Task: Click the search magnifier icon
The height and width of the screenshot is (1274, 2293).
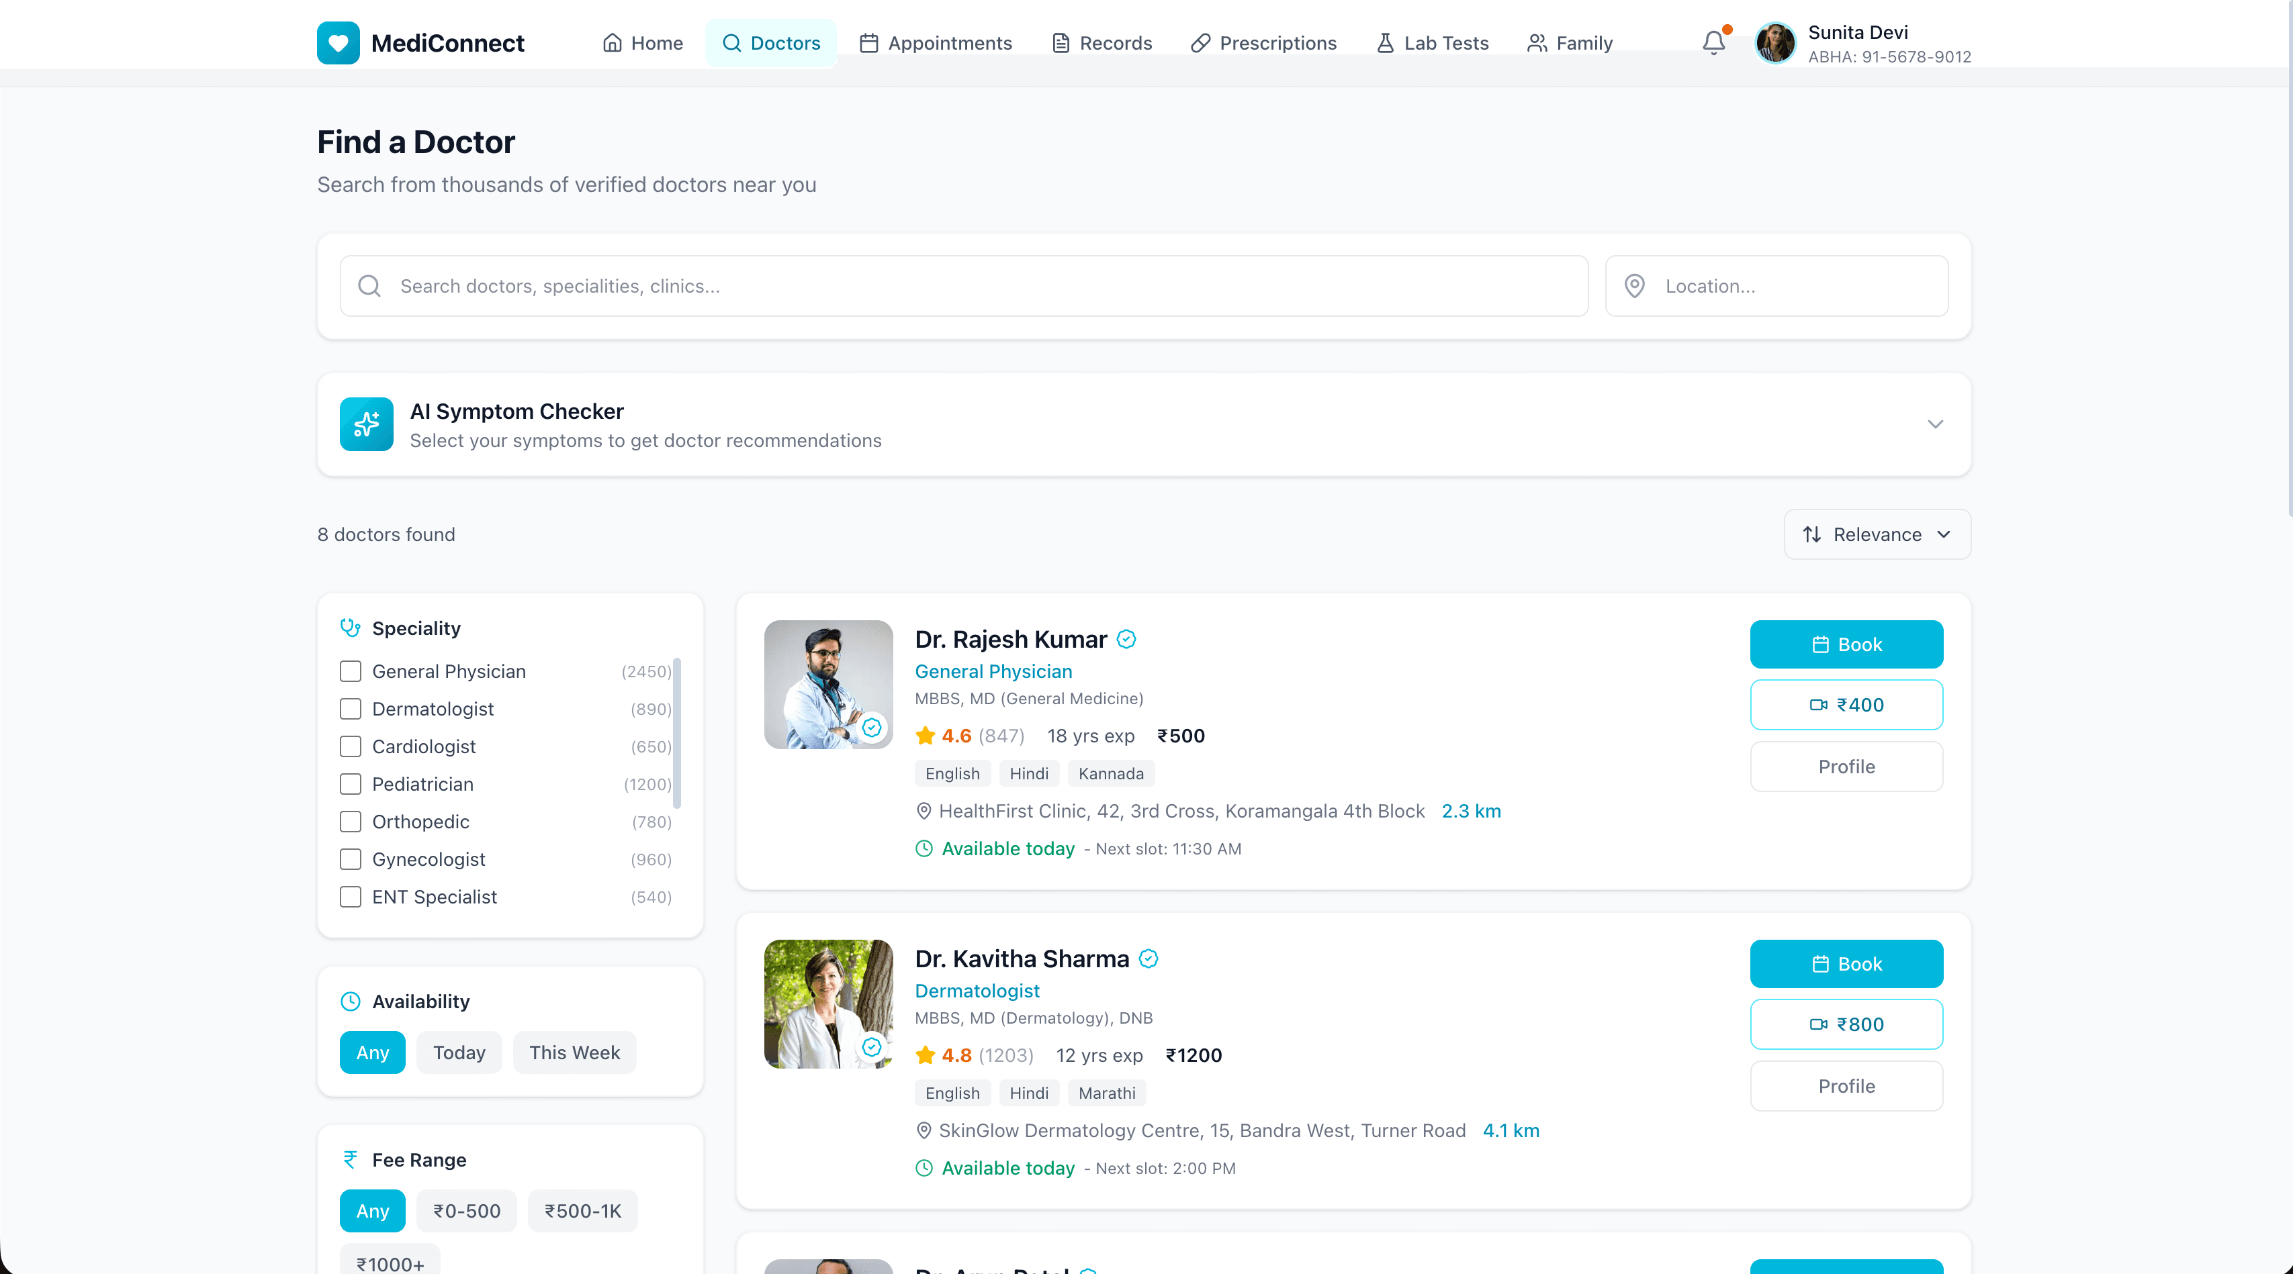Action: (x=369, y=285)
